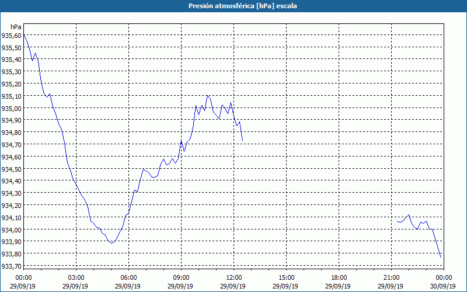
Task: Click the 06:00 time axis label
Action: tap(128, 278)
